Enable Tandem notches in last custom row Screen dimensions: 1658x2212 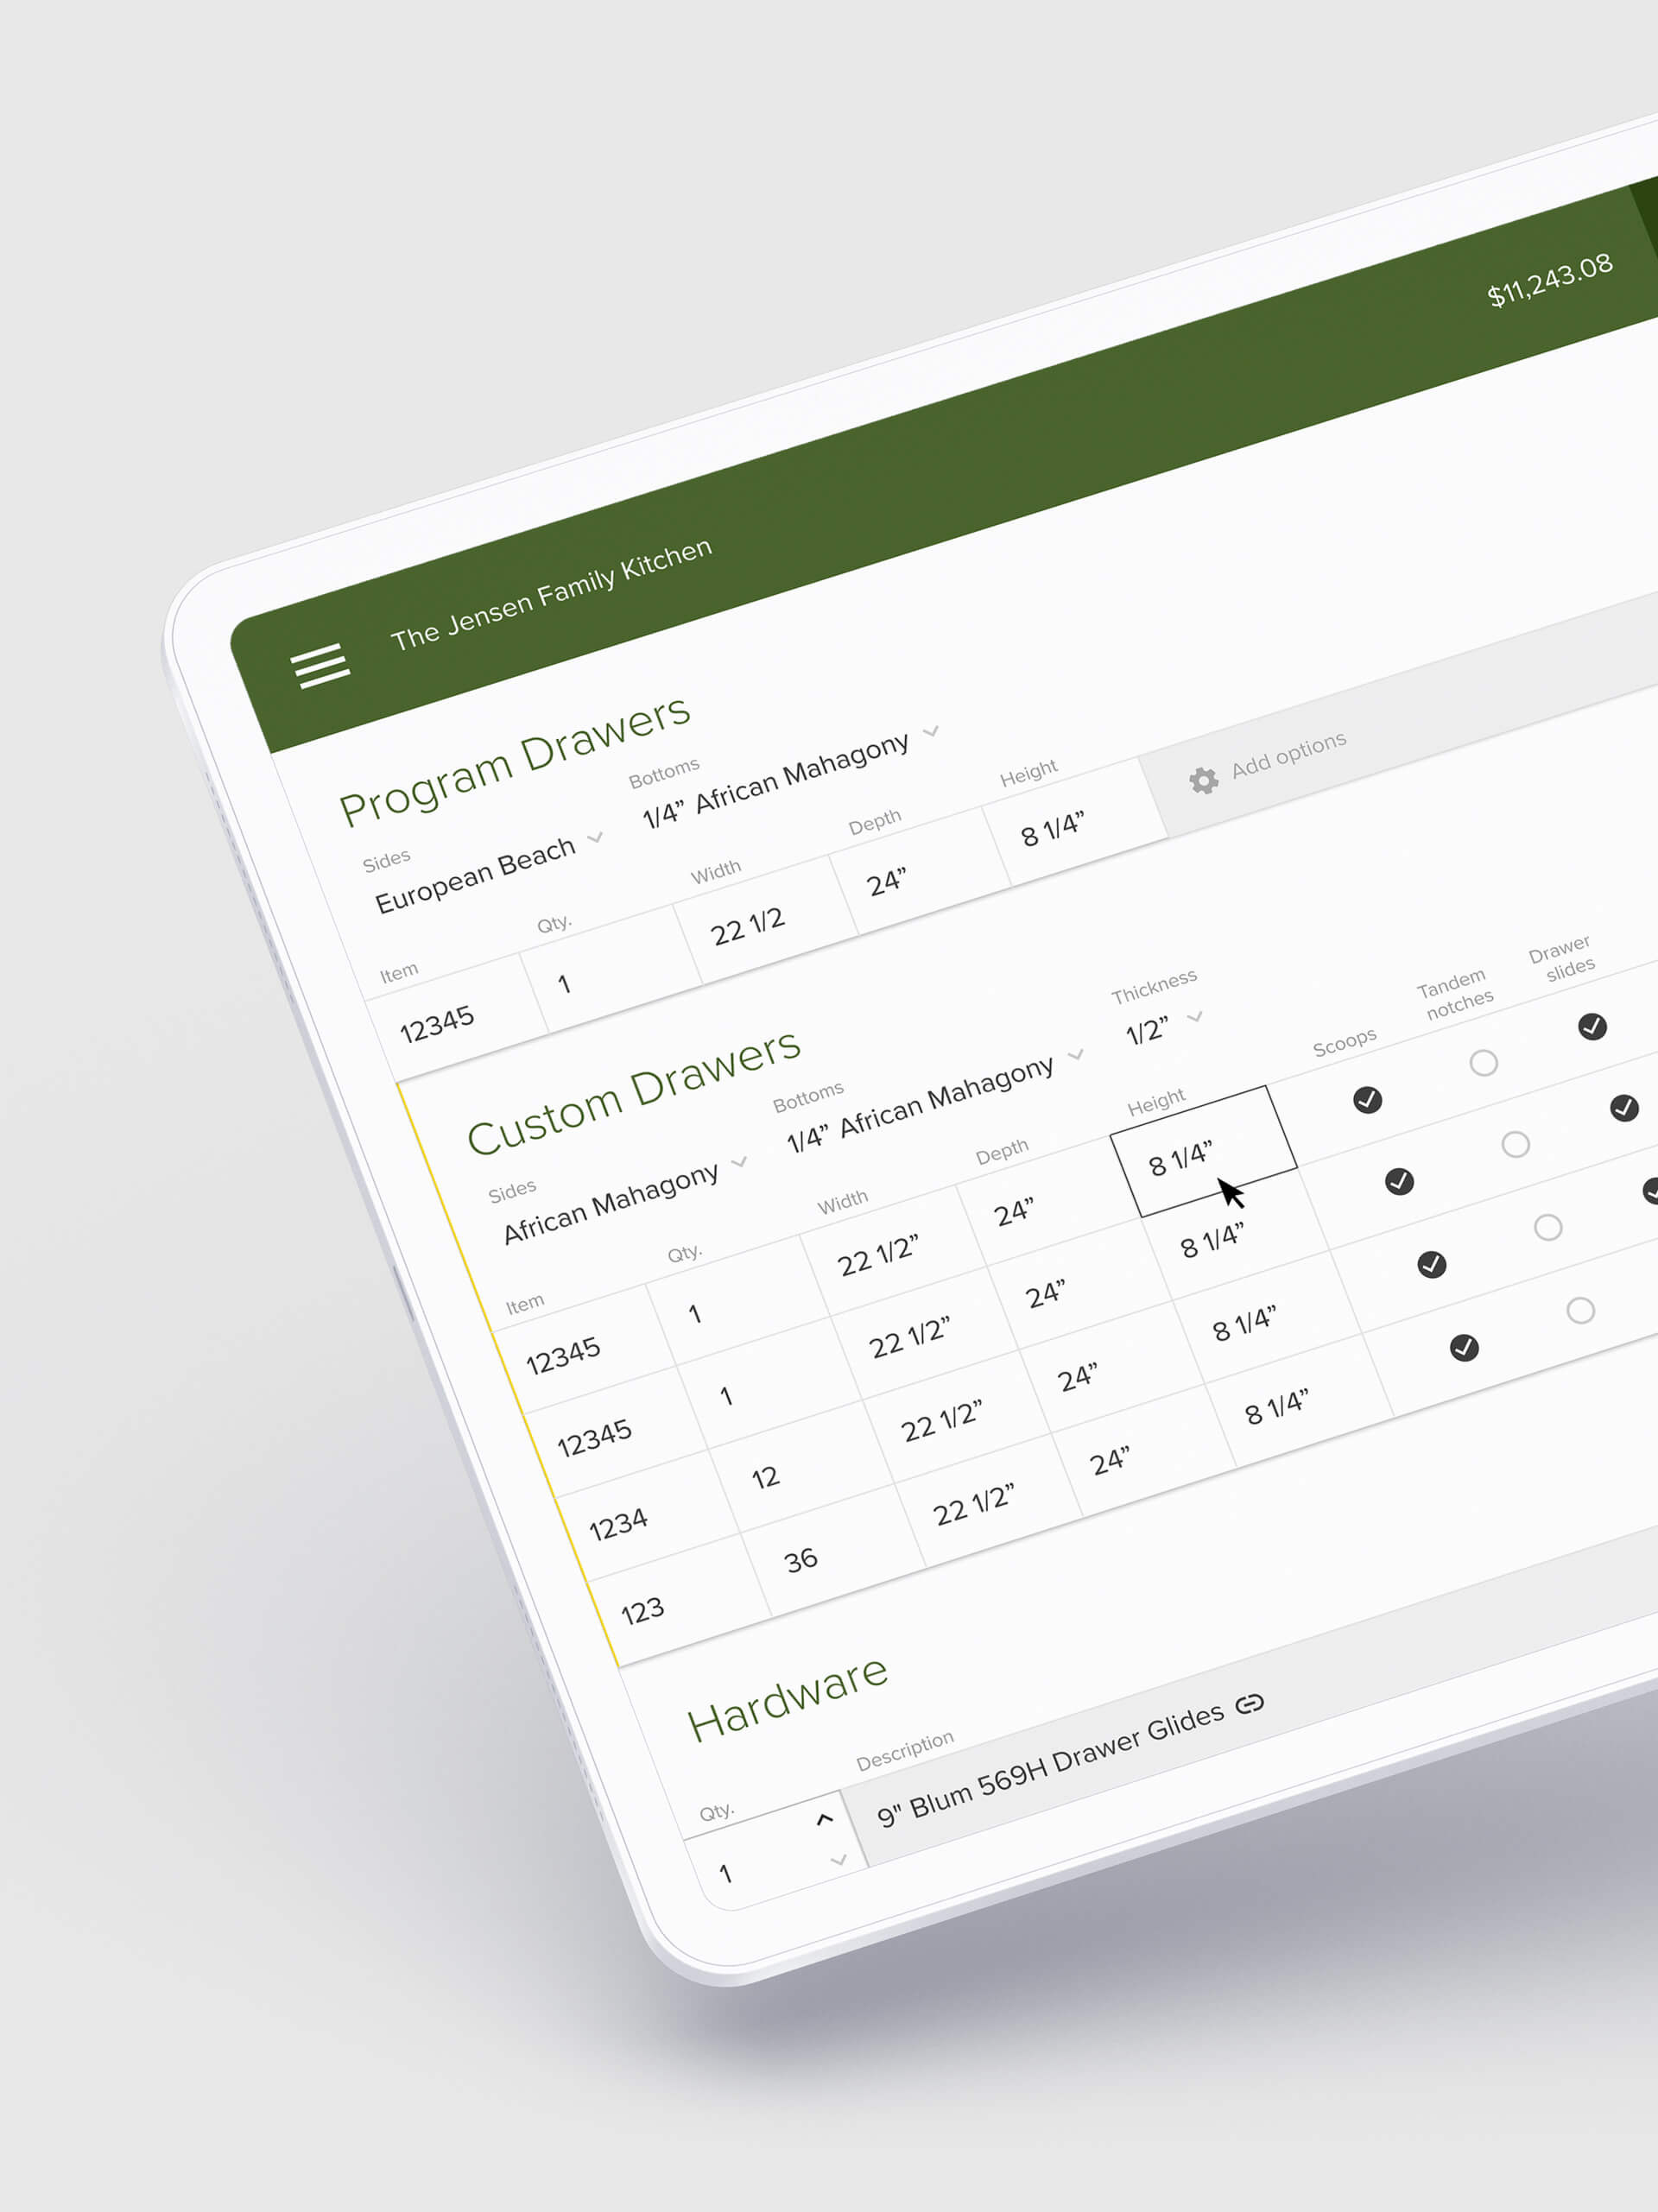(x=1580, y=1310)
